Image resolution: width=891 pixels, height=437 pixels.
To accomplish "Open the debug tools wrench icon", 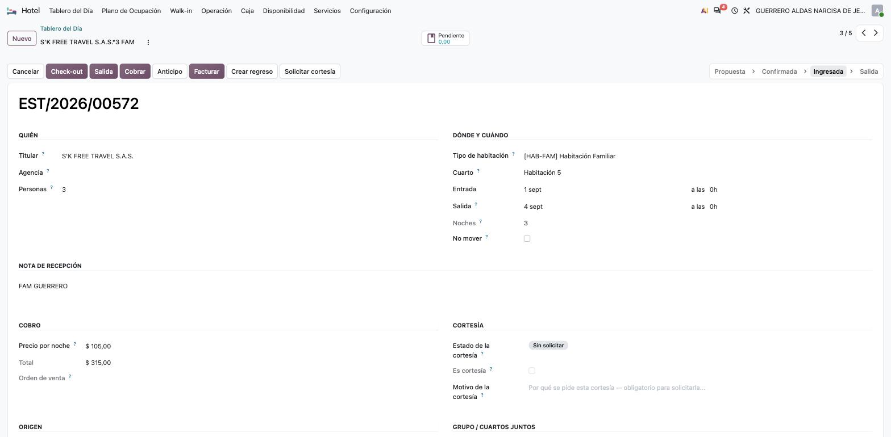I will pos(747,11).
